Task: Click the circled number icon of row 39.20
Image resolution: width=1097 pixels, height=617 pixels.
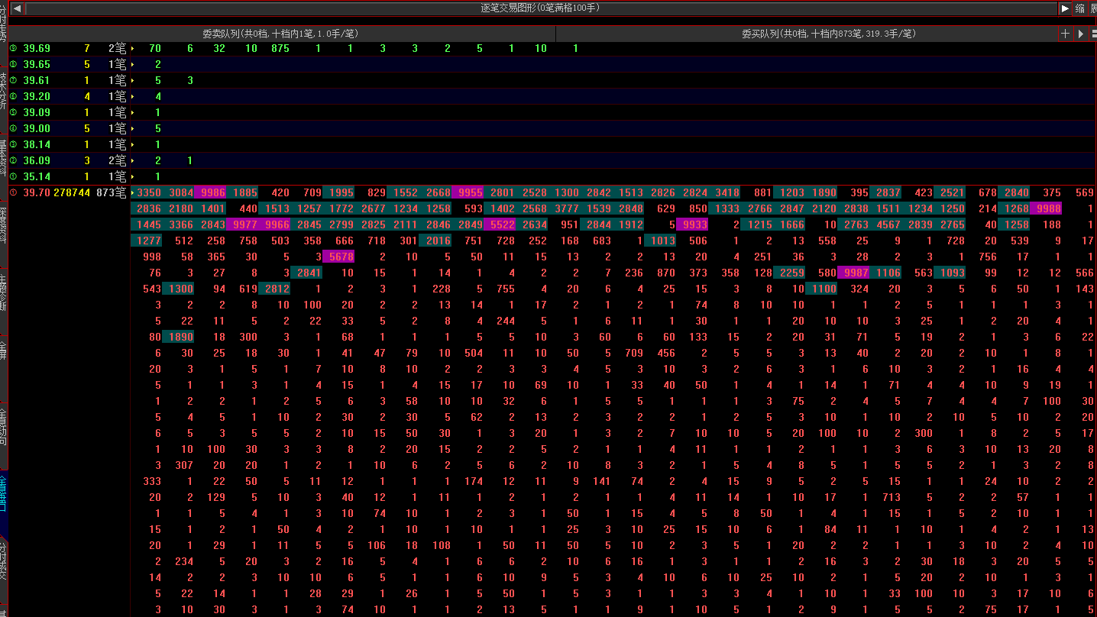Action: pos(13,96)
